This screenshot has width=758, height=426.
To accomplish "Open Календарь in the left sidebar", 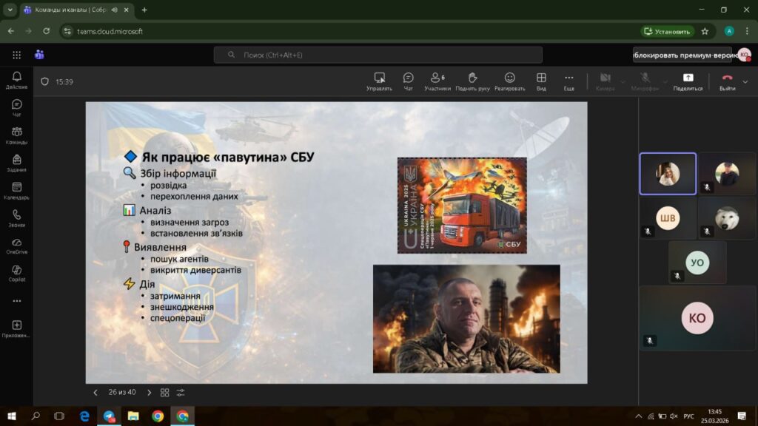I will [x=17, y=191].
